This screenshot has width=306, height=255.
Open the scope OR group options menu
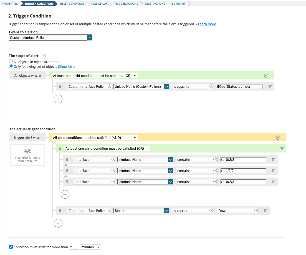tap(266, 76)
